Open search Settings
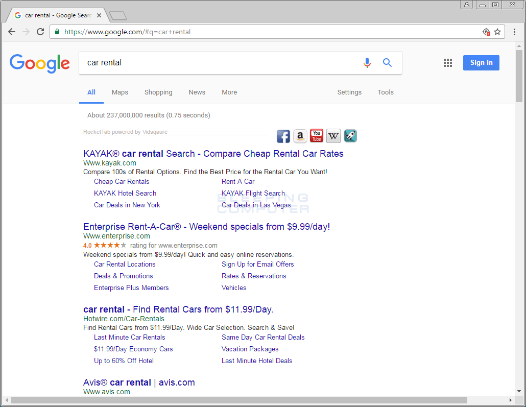The height and width of the screenshot is (407, 526). pos(349,92)
